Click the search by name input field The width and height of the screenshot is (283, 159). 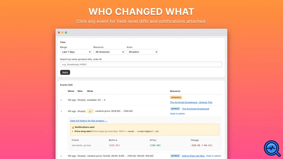point(141,64)
